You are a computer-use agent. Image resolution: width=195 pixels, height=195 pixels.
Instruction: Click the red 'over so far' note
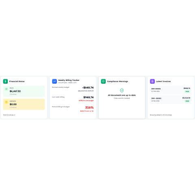[87, 111]
